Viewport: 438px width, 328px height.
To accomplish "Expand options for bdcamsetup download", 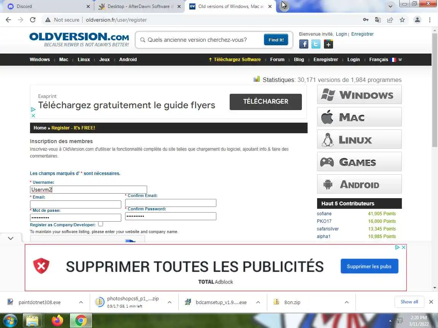I will pyautogui.click(x=258, y=302).
